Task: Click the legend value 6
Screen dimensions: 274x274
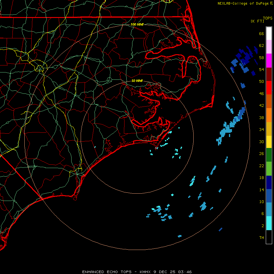Action: [262, 214]
